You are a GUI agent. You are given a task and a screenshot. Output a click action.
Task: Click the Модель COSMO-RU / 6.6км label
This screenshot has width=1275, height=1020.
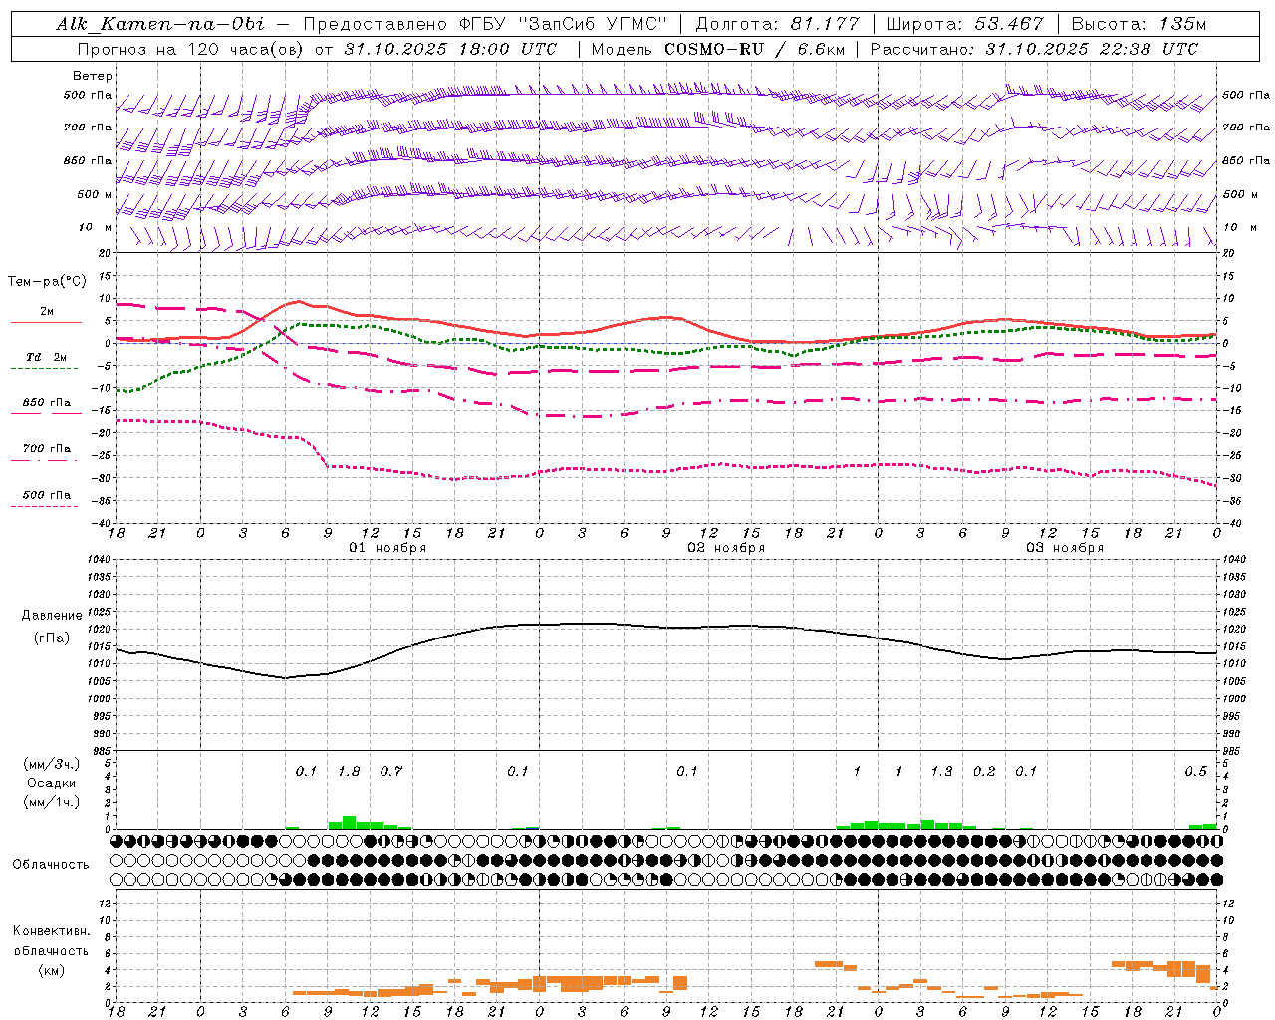coord(718,49)
